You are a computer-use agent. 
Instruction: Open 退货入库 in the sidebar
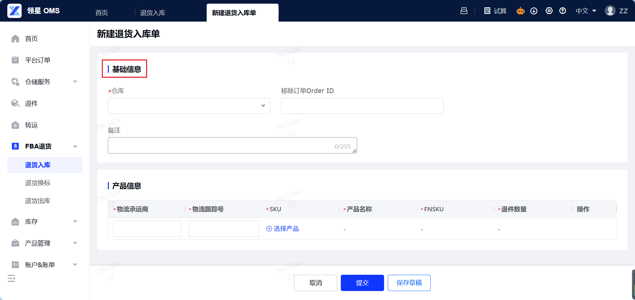tap(45, 165)
